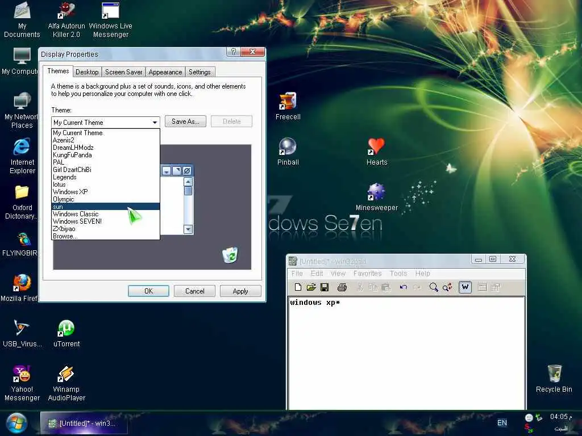Viewport: 582px width, 436px height.
Task: Choose Browse... entry in theme list
Action: point(105,236)
